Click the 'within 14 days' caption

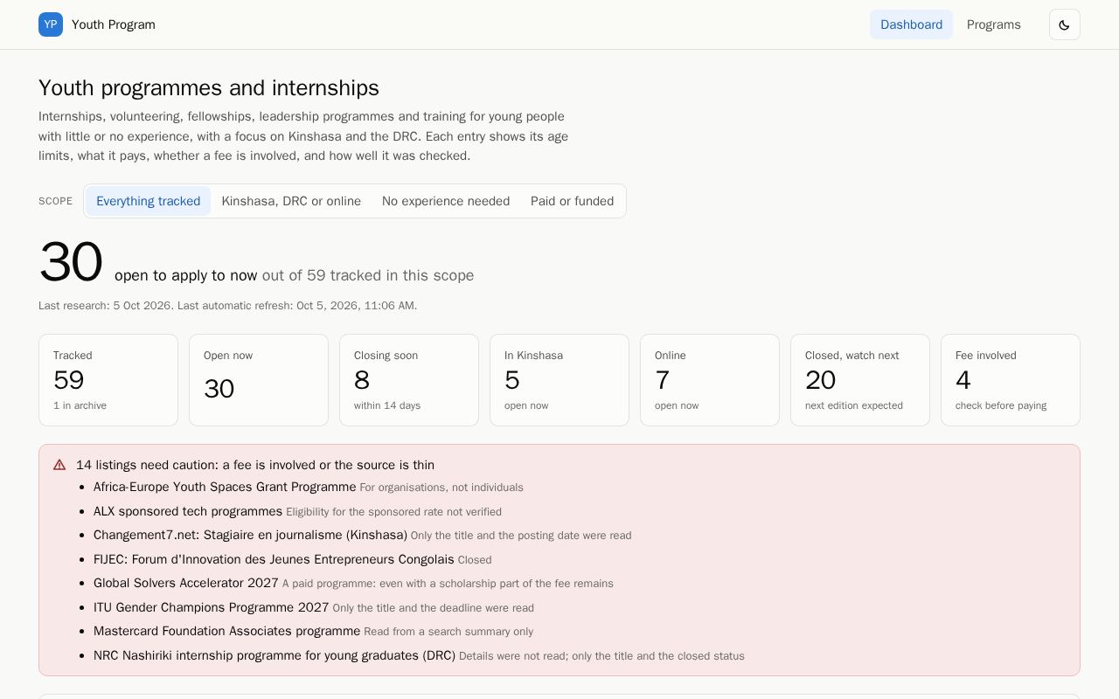pyautogui.click(x=387, y=405)
